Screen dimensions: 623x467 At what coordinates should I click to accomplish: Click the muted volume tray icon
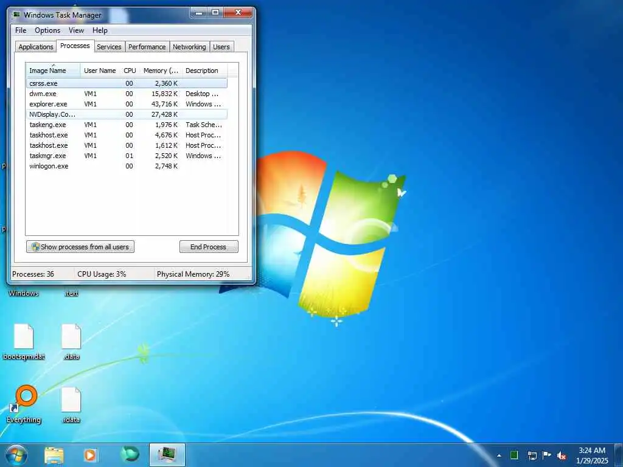pos(562,455)
